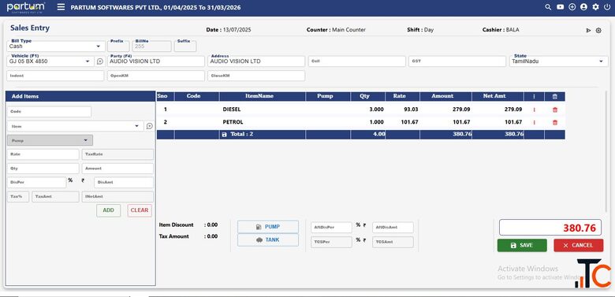Click the Counter Main Counter text
The image size is (615, 297).
point(336,30)
